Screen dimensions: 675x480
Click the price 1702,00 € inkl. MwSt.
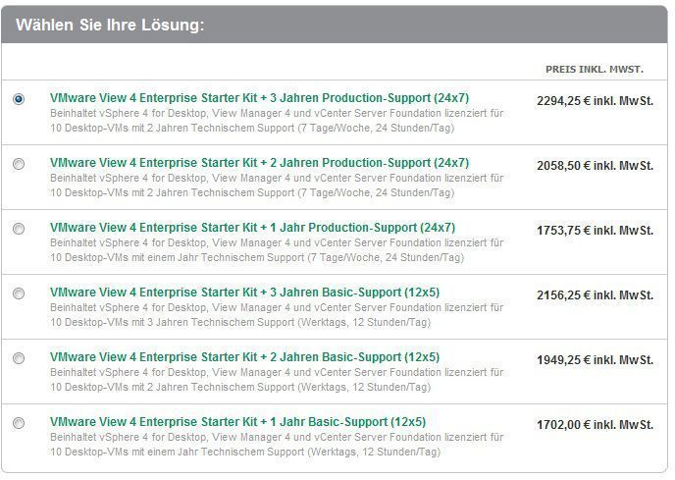tap(595, 425)
